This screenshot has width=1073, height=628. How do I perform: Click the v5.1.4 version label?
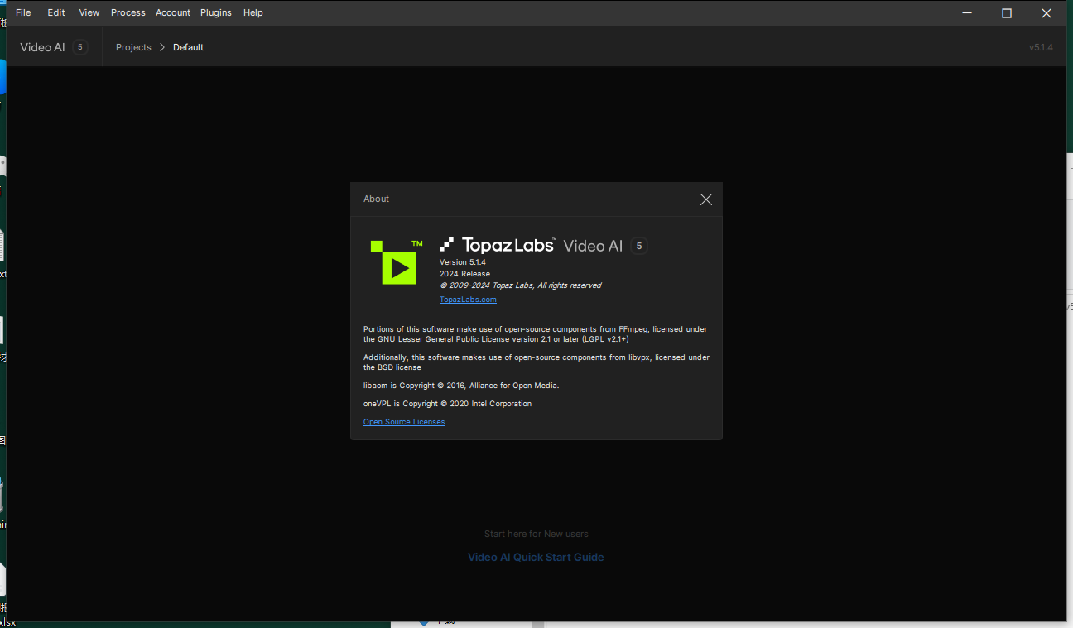pyautogui.click(x=1041, y=47)
